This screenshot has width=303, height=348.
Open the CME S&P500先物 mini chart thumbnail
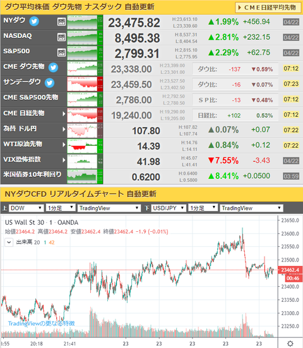point(85,99)
